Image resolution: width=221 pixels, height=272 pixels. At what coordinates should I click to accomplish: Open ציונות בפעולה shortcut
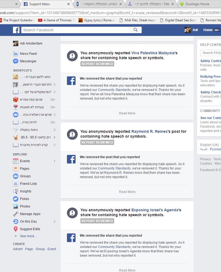point(29,130)
